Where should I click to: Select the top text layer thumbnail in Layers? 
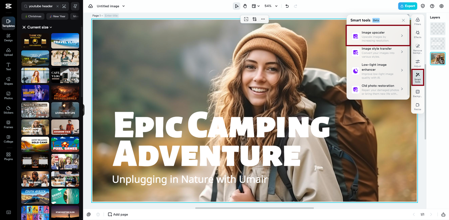(438, 29)
